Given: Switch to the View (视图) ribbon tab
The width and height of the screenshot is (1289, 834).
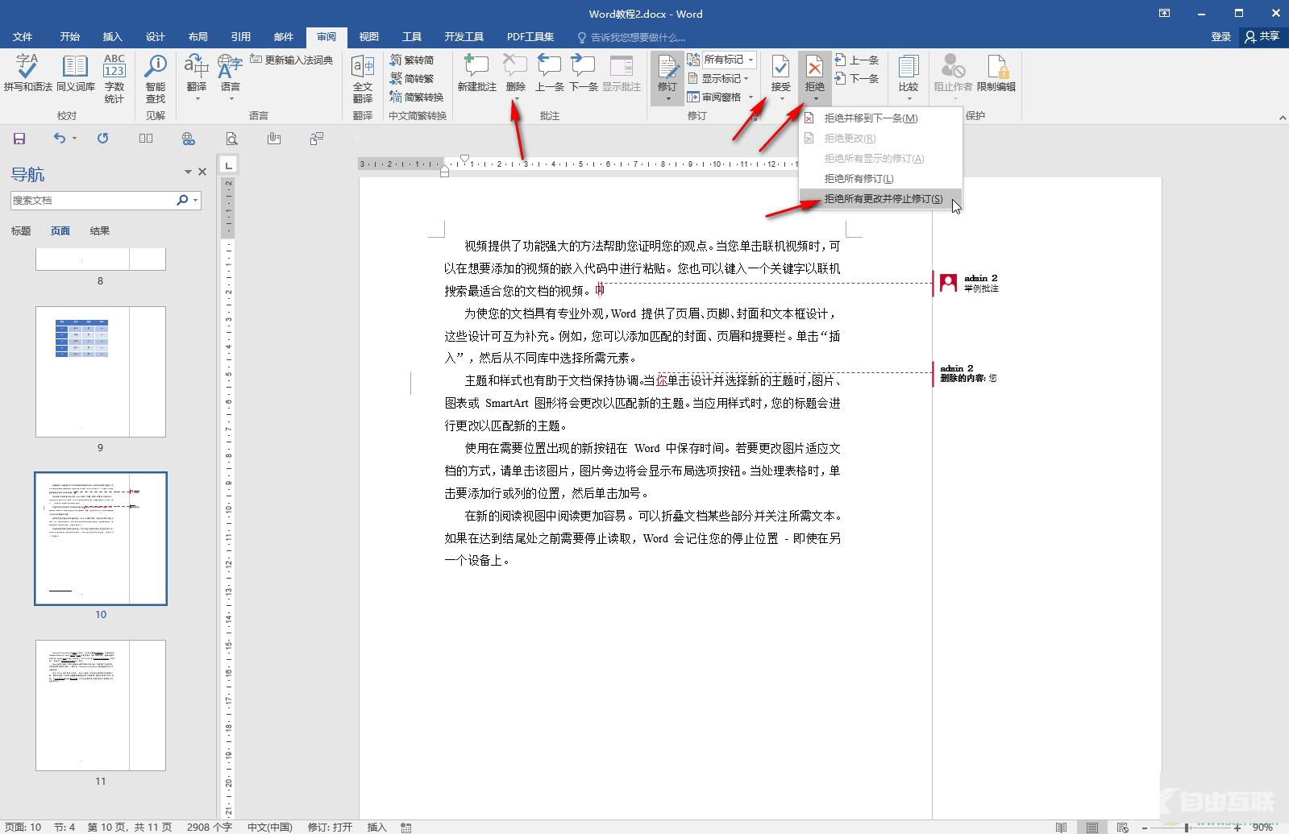Looking at the screenshot, I should click(x=368, y=37).
